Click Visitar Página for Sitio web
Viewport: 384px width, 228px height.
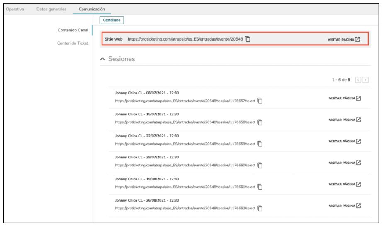tap(344, 39)
